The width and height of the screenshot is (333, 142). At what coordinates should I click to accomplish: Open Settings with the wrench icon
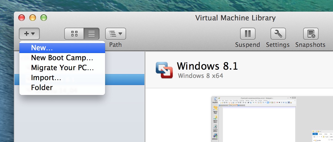point(278,34)
